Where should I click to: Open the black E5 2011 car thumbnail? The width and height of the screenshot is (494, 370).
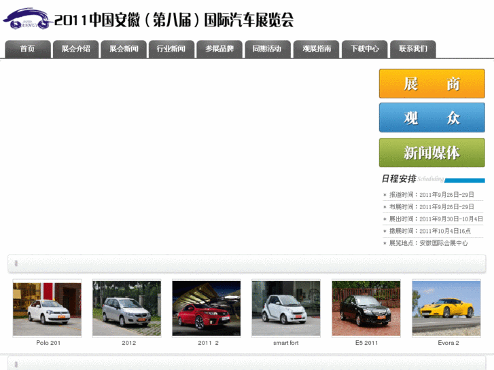(366, 309)
